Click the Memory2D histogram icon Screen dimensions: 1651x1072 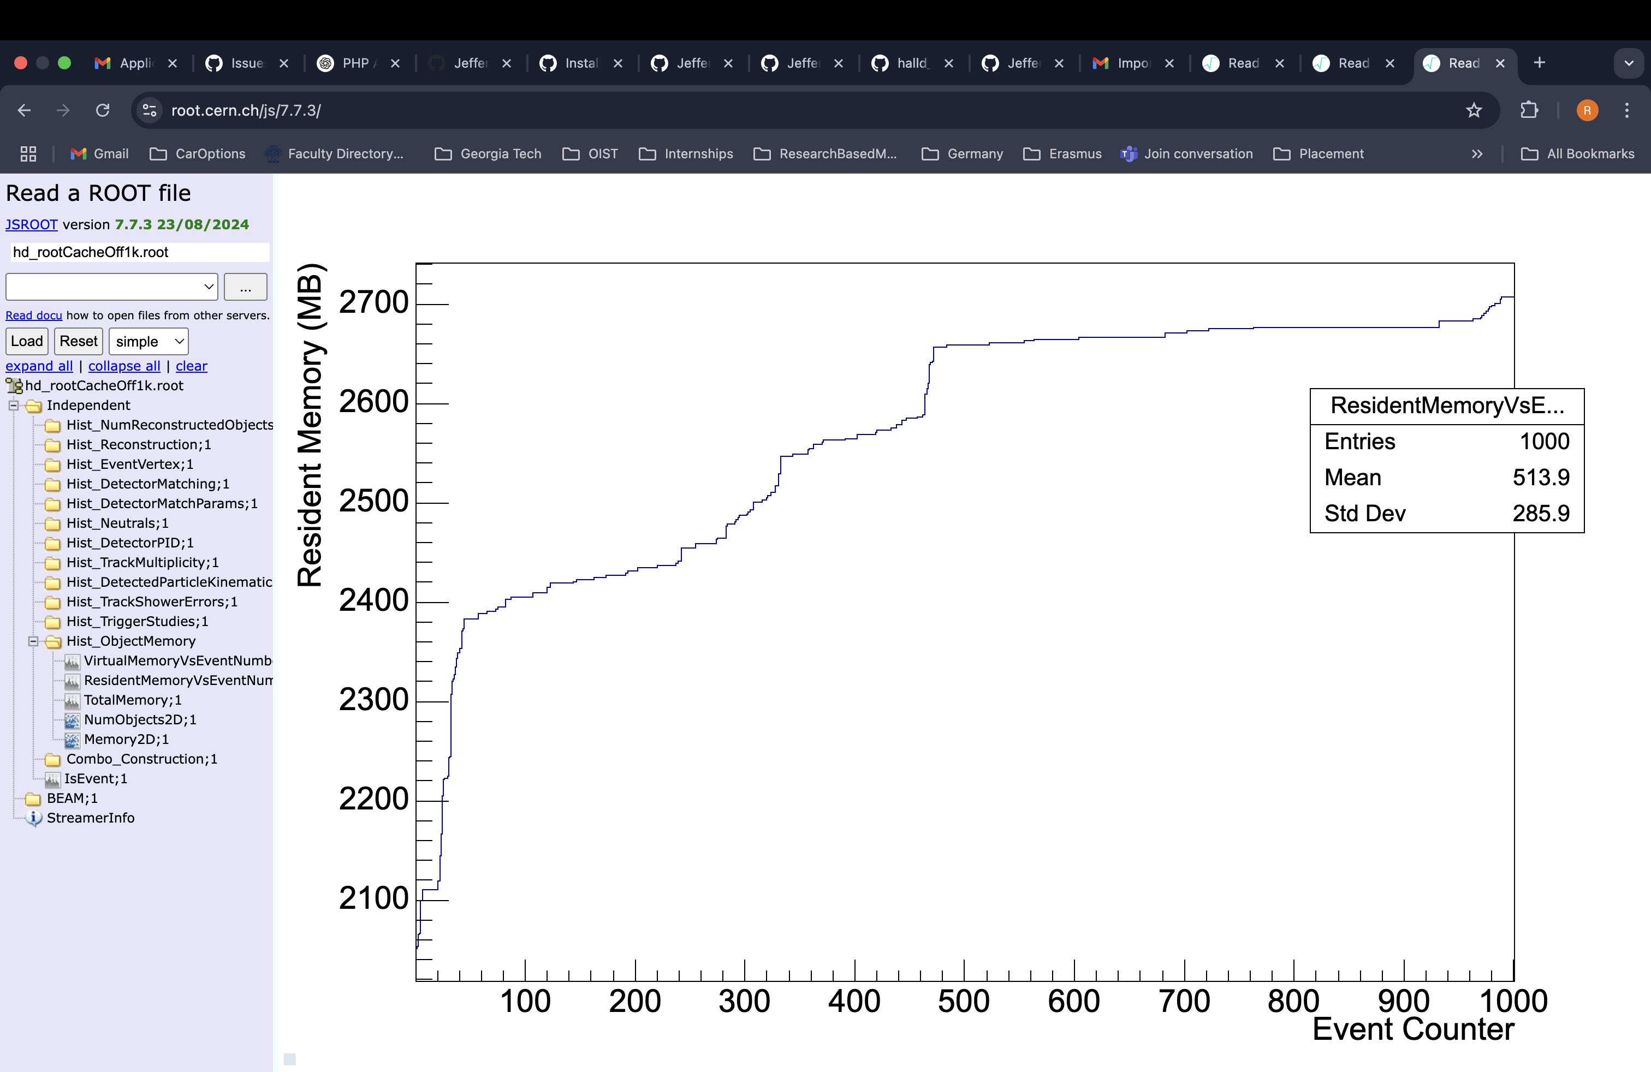[72, 740]
